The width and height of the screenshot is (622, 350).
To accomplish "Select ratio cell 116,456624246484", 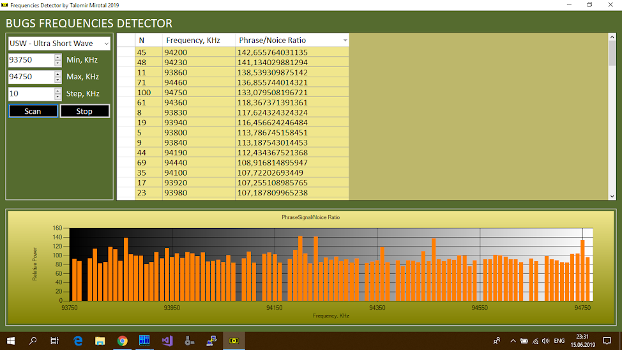I will point(292,123).
